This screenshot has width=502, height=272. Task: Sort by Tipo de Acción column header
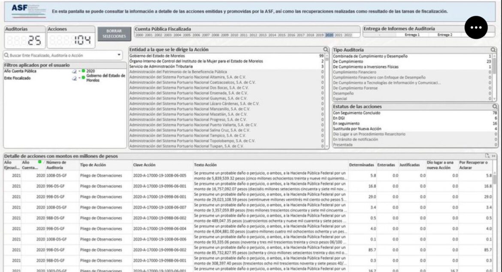click(x=92, y=165)
